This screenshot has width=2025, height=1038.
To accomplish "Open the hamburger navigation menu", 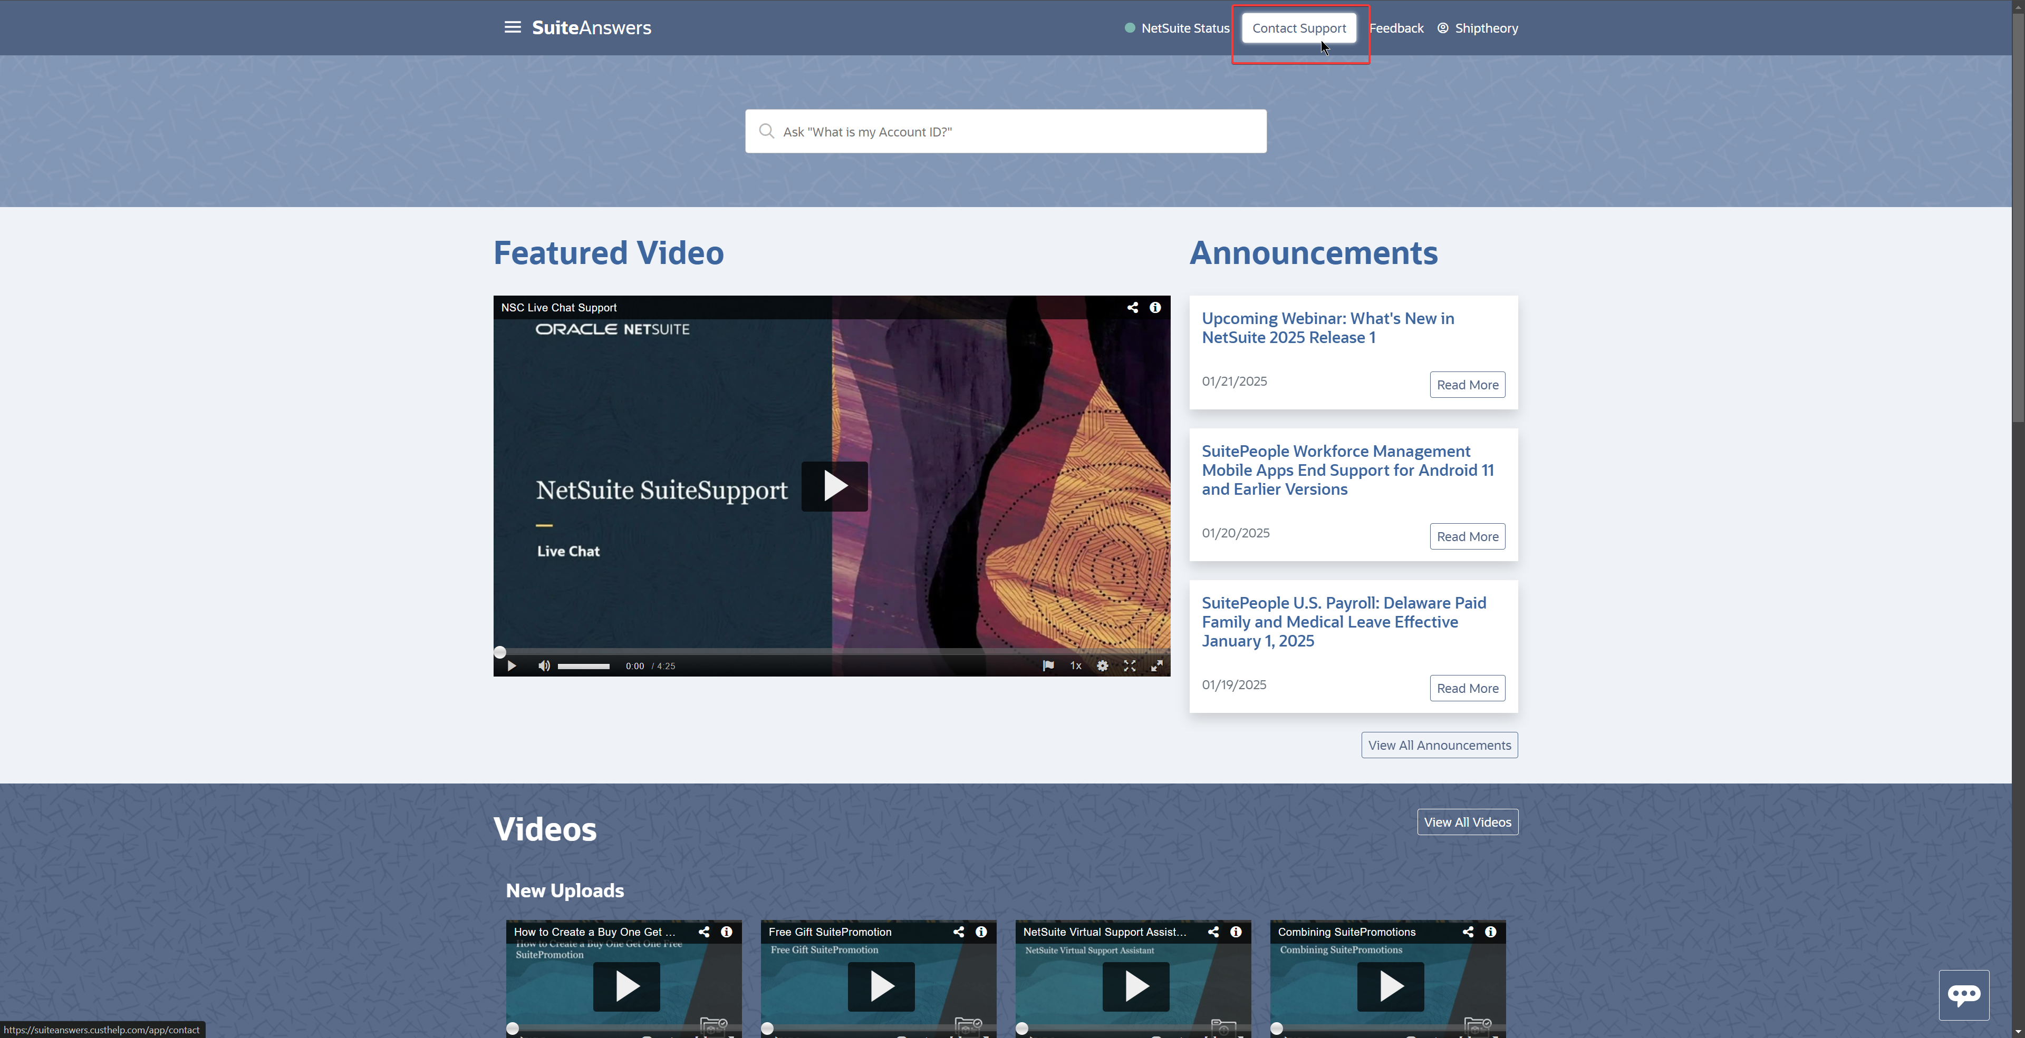I will coord(512,27).
